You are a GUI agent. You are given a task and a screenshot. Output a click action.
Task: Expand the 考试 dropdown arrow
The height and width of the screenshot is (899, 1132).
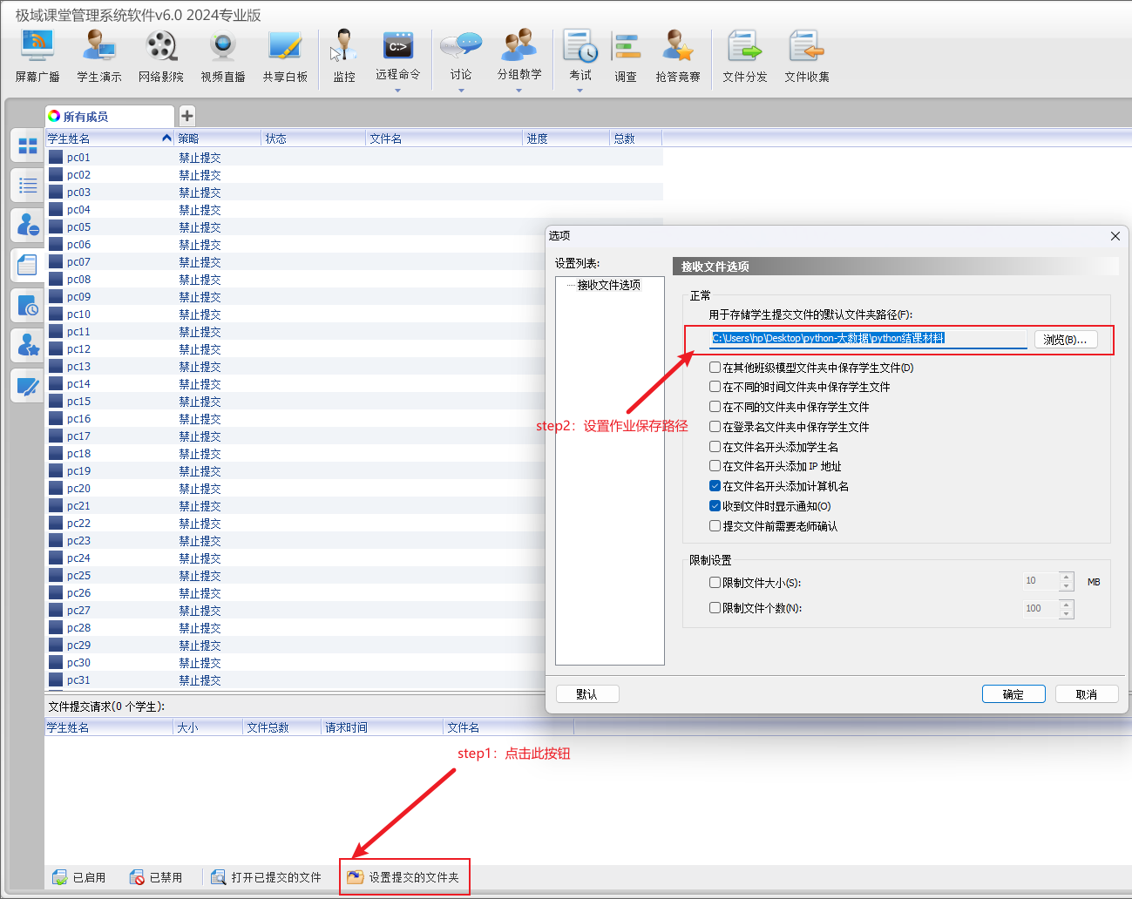580,91
